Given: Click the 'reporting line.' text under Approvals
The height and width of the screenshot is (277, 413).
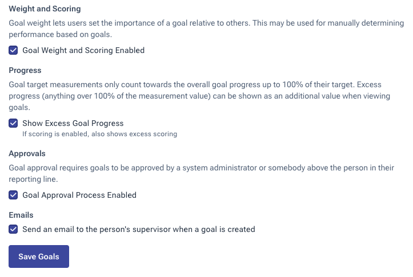Looking at the screenshot, I should [34, 180].
